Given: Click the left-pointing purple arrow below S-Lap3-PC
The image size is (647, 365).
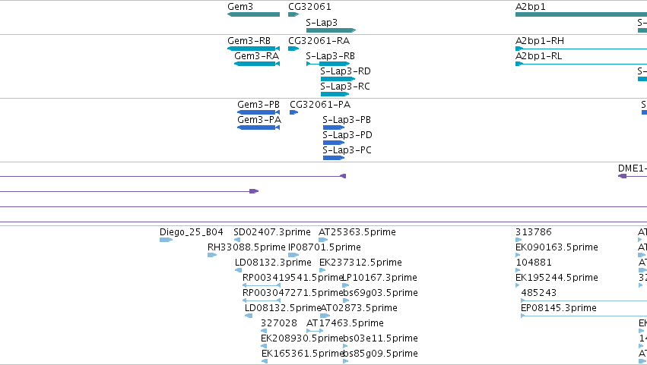Looking at the screenshot, I should pos(342,176).
